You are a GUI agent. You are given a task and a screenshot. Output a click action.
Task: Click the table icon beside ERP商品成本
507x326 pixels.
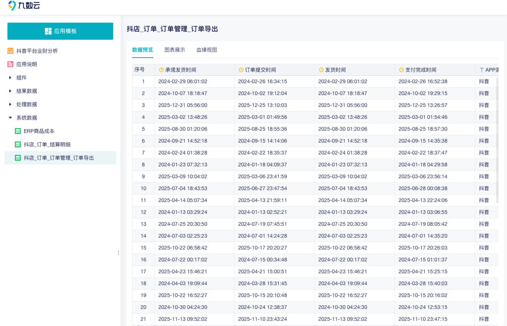tap(18, 131)
